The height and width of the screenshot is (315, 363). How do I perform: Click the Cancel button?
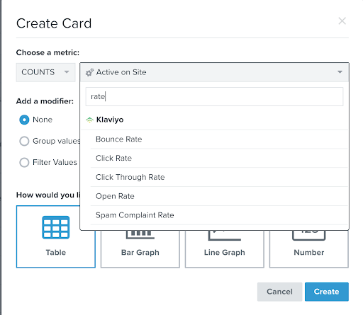pos(279,292)
